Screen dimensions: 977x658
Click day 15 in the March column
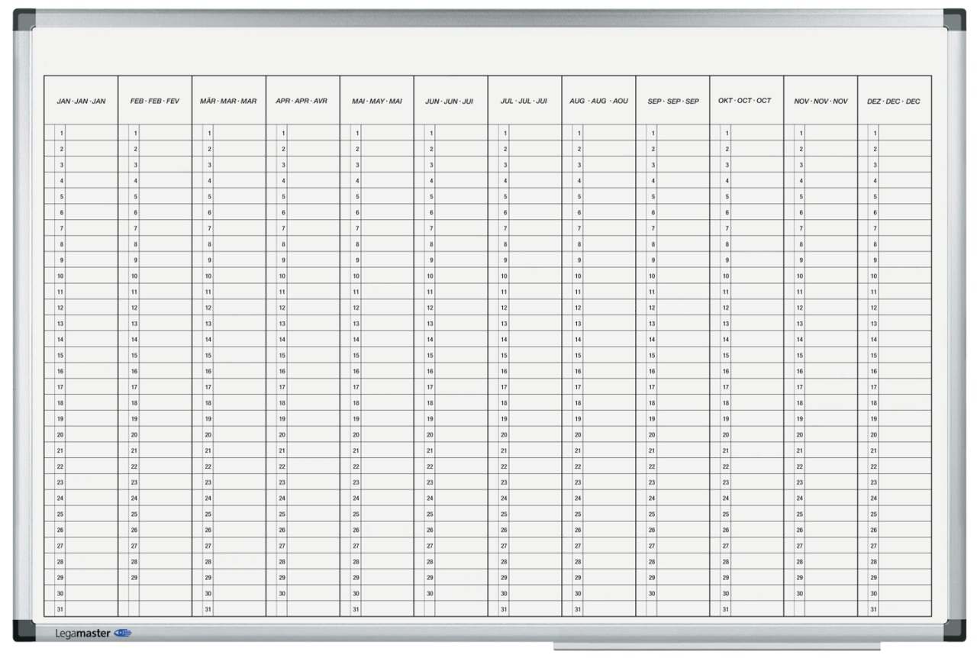208,355
